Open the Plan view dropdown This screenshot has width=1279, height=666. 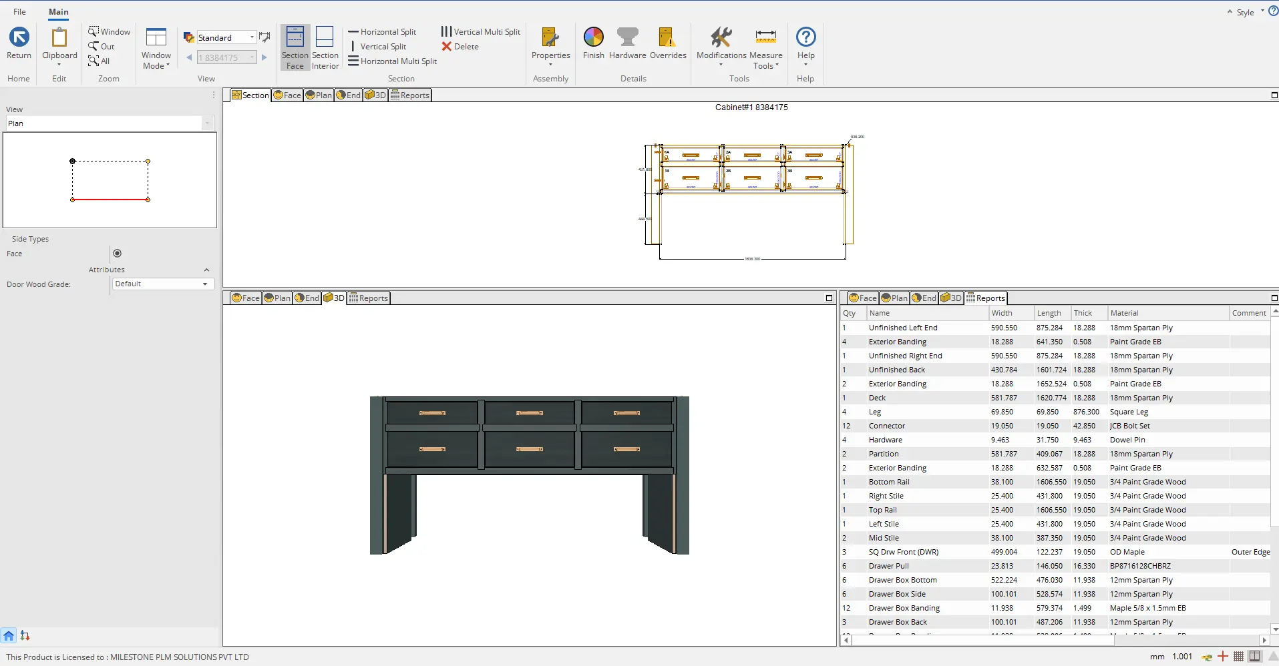[x=207, y=123]
